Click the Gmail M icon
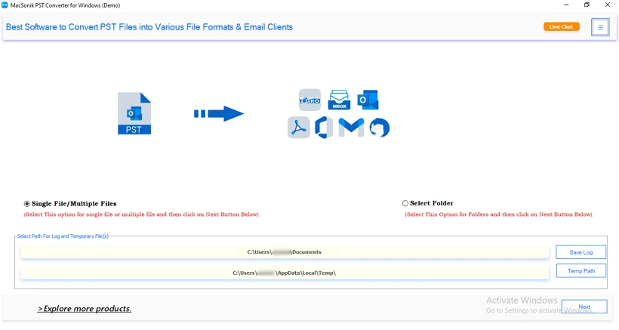The height and width of the screenshot is (330, 619). coord(351,127)
